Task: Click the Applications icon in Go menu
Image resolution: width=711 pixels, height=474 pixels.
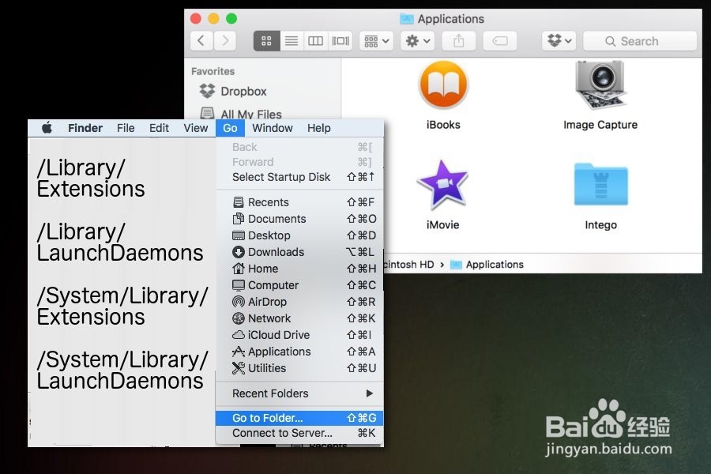Action: [x=238, y=351]
